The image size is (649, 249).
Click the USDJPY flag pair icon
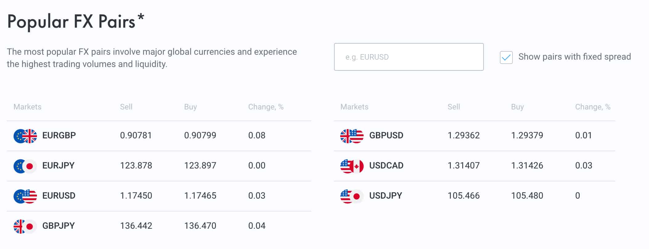tap(352, 196)
